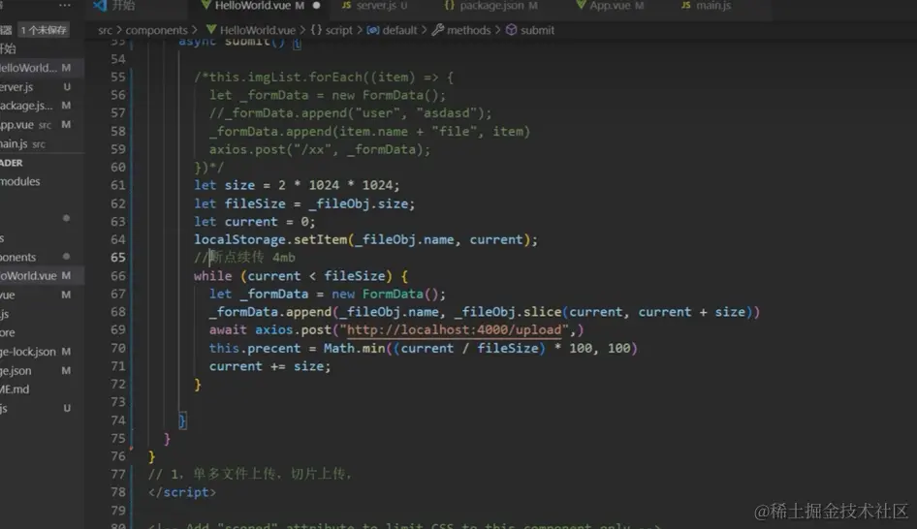Select the submit breadcrumb

pyautogui.click(x=537, y=30)
